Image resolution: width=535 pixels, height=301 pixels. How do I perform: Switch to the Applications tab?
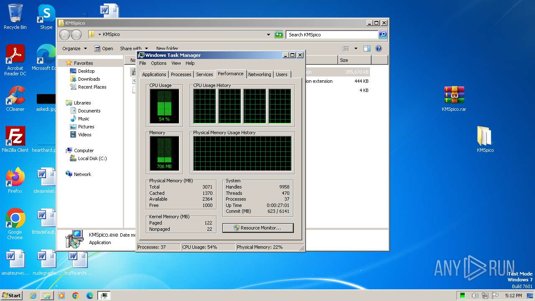click(x=154, y=74)
